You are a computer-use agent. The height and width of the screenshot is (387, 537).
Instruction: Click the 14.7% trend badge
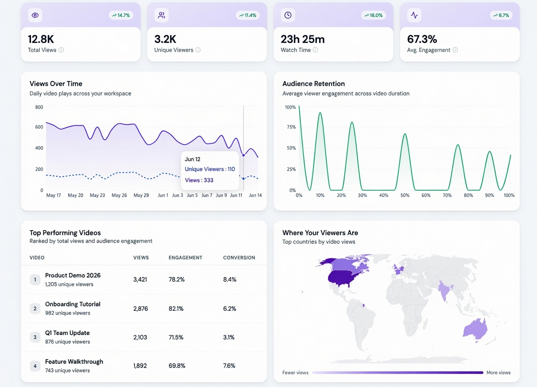[121, 15]
